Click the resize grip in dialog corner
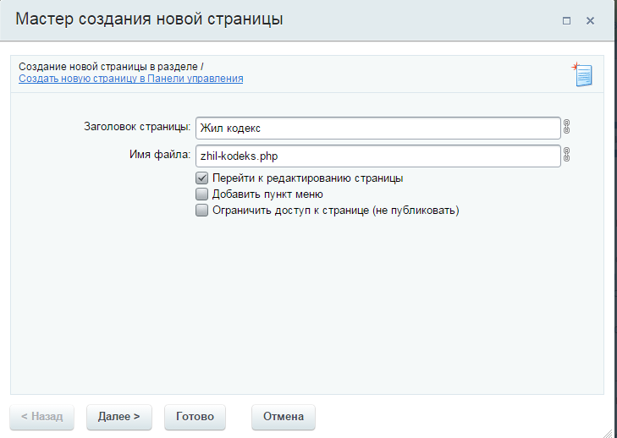This screenshot has width=617, height=438. pos(609,432)
